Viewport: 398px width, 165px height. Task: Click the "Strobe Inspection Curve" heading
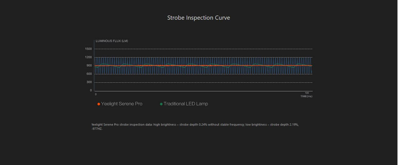[x=199, y=18]
